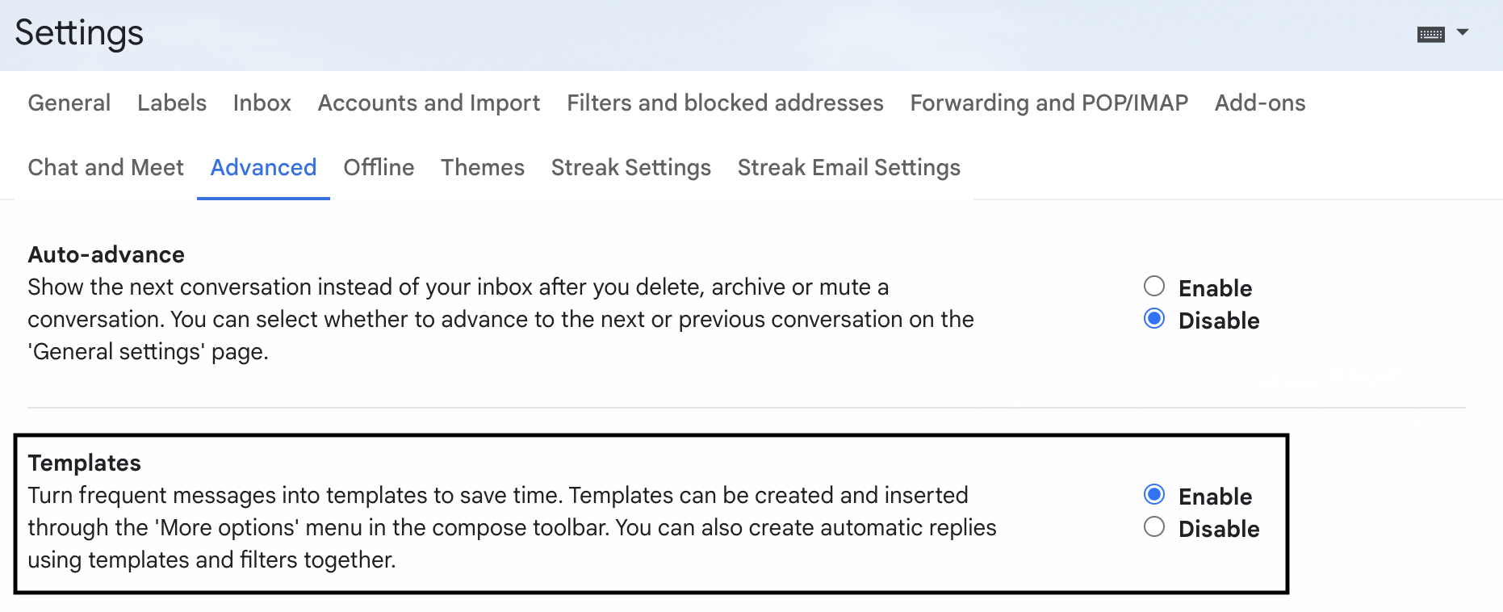Viewport: 1503px width, 612px height.
Task: Click the Templates section heading
Action: click(85, 463)
